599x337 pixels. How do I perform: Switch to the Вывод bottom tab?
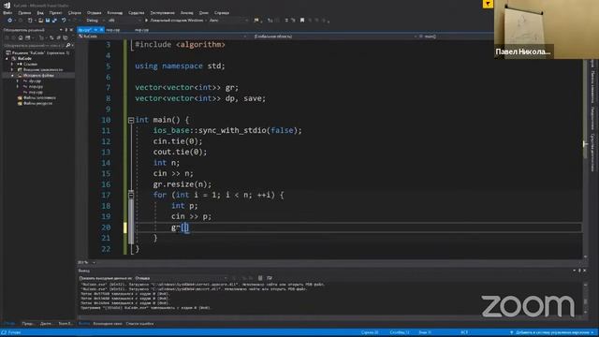click(x=83, y=324)
